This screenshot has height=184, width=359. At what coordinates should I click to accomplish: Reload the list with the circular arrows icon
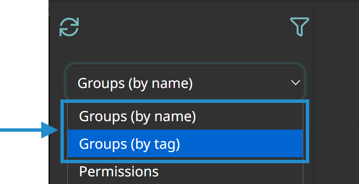coord(69,27)
